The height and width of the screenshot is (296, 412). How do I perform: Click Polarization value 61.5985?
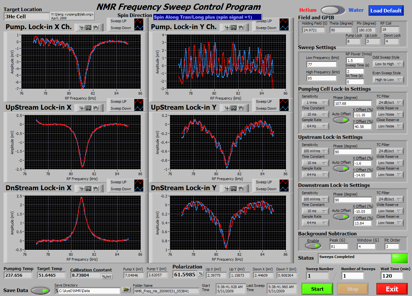185,274
